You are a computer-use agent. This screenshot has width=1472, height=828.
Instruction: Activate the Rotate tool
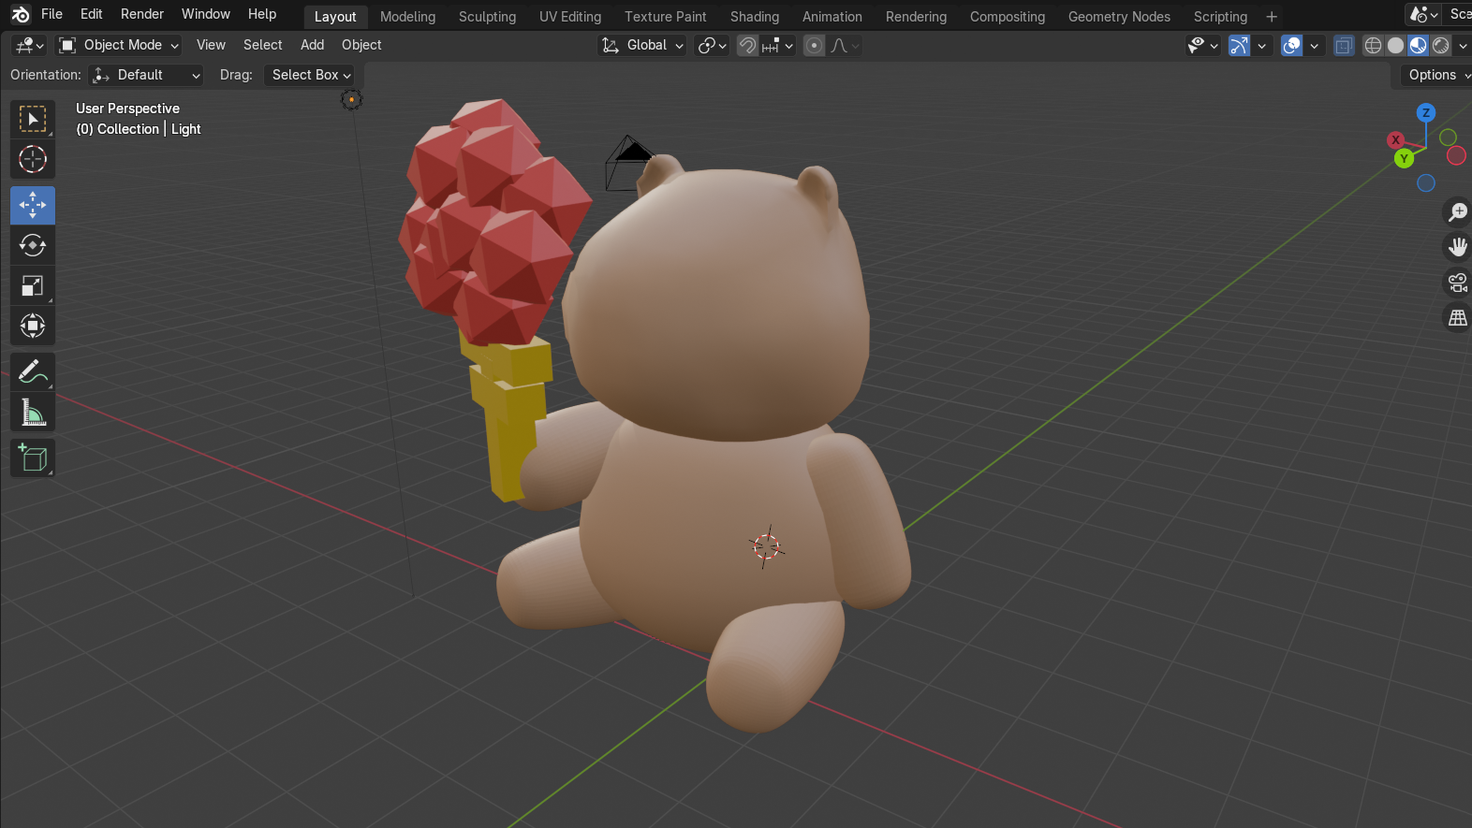click(x=33, y=245)
